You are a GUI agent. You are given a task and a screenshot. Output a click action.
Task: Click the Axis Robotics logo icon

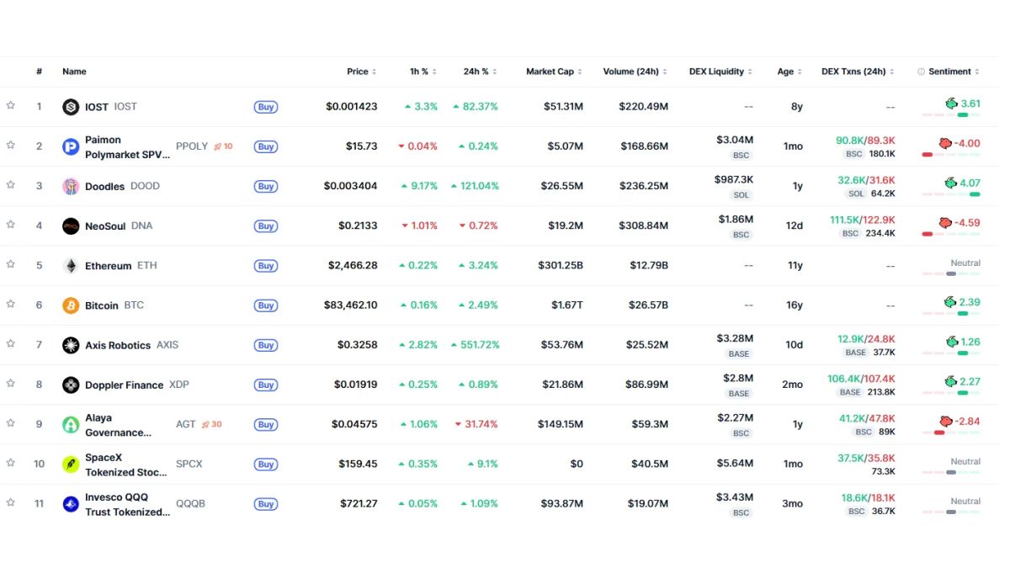(x=71, y=345)
